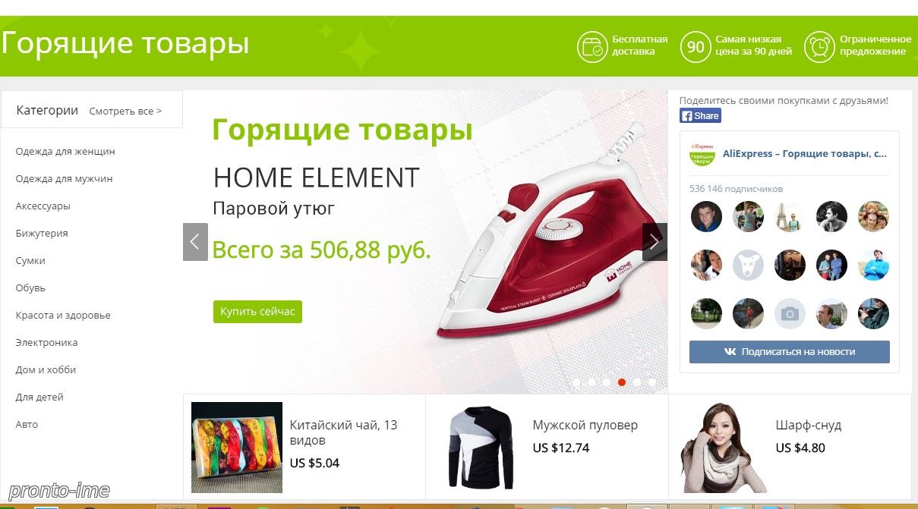
Task: Click the 90-day lowest price icon
Action: click(695, 46)
